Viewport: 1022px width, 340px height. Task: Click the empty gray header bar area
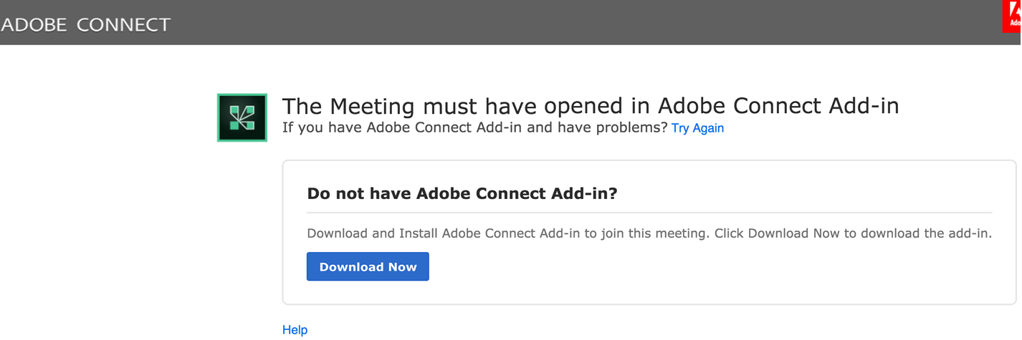click(573, 23)
